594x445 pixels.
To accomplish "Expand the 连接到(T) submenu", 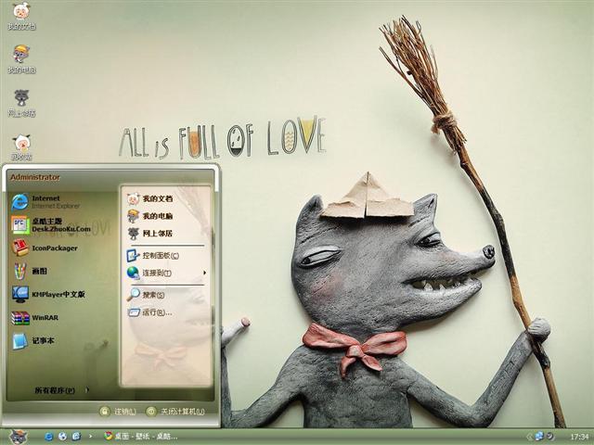I will (x=166, y=273).
